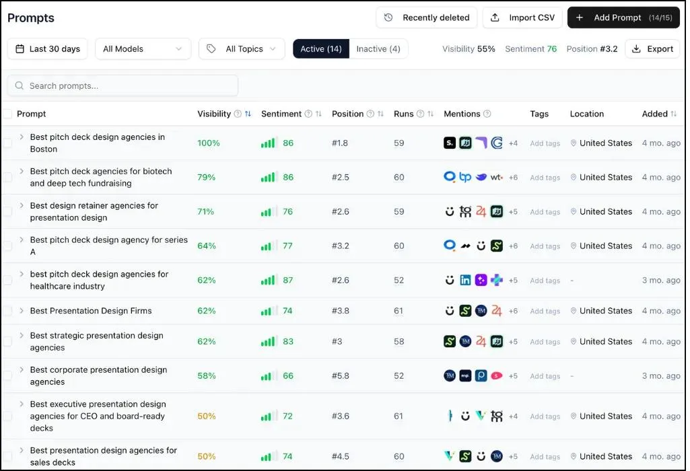
Task: Click the #5.8 position value
Action: [341, 376]
